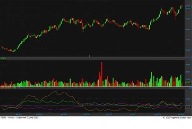
Task: Select the DMI ADX indicator label
Action: click(5, 88)
